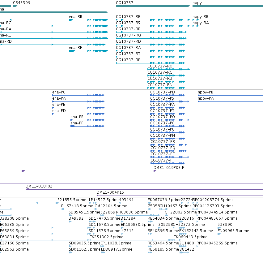Click the SD01162.5prime EST label
263x254 pixels.
pyautogui.click(x=85, y=249)
